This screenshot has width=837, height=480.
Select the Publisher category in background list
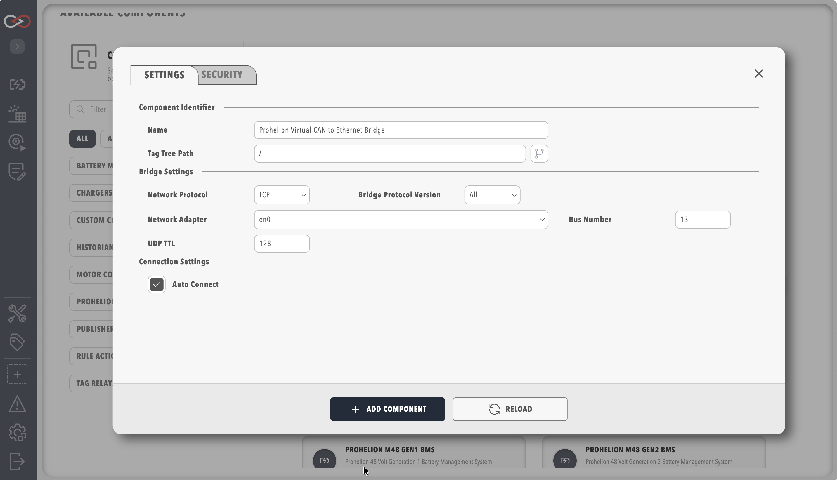click(91, 329)
